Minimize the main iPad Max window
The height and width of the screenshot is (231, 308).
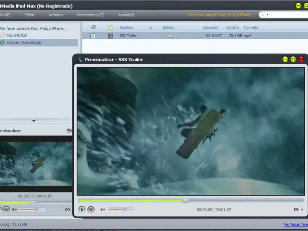[298, 5]
